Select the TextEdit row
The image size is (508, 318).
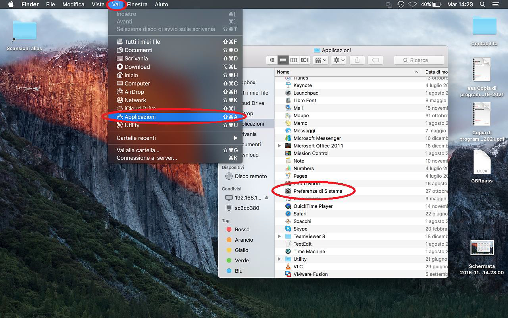pos(361,244)
